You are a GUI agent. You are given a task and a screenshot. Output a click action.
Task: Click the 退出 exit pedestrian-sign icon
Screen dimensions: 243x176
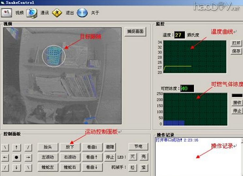coord(57,13)
